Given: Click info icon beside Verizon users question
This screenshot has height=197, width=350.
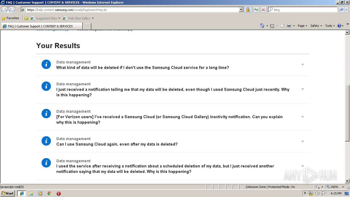Looking at the screenshot, I should 46,114.
